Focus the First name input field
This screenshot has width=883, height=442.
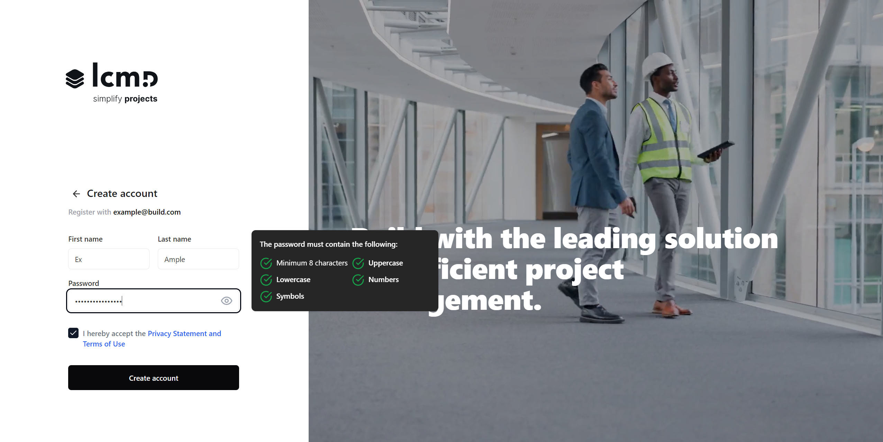pyautogui.click(x=109, y=259)
